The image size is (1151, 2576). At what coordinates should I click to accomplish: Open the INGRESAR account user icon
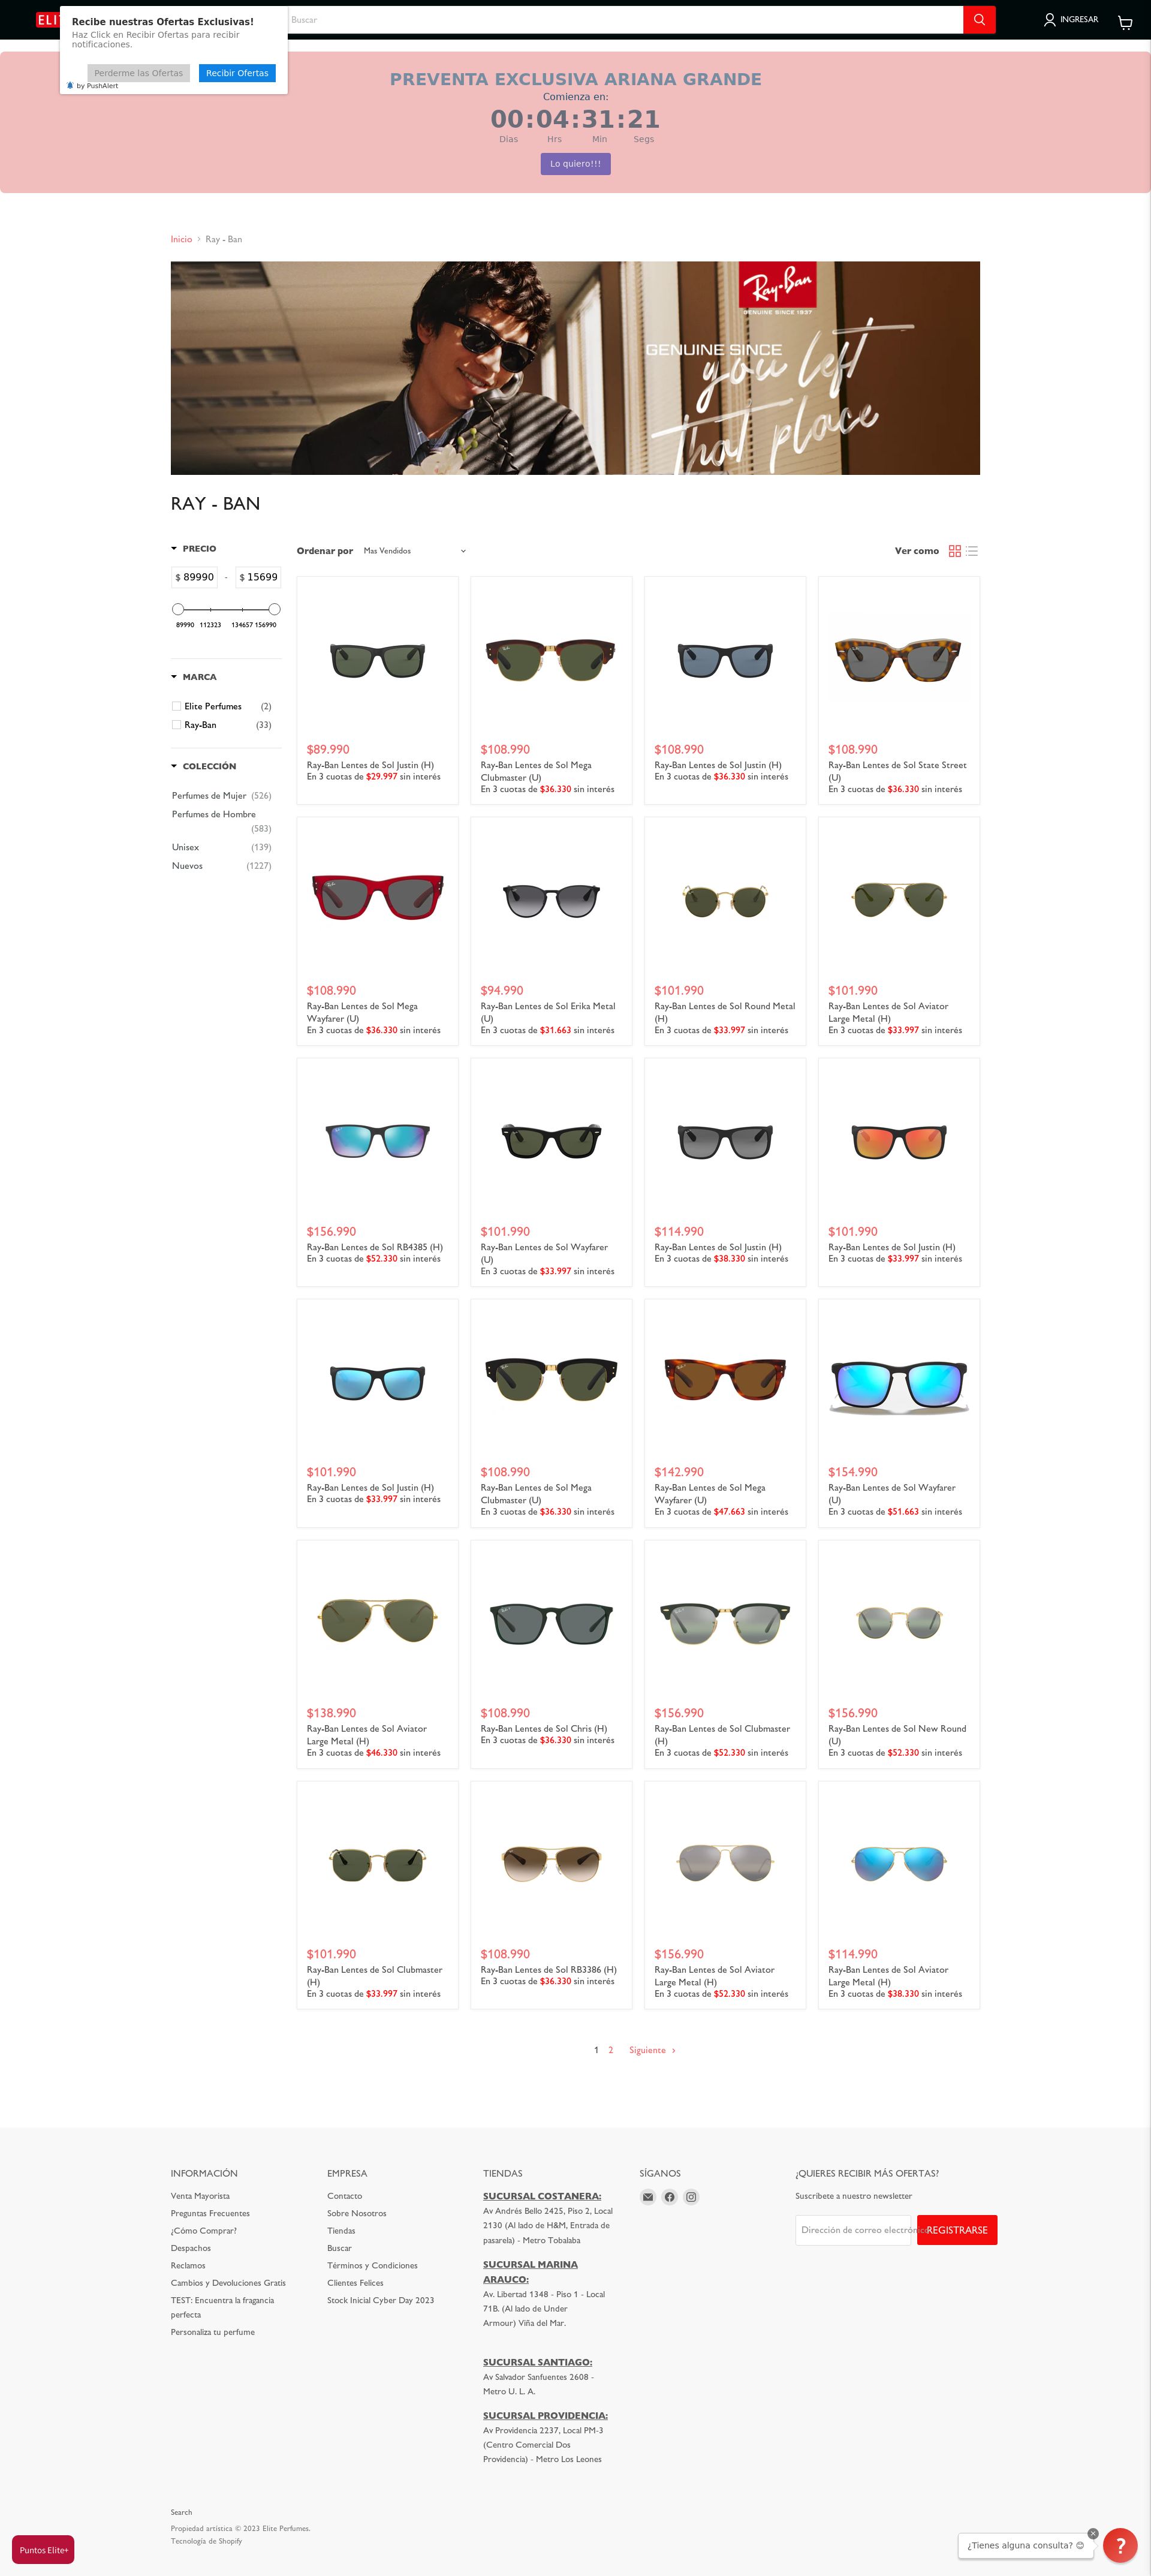click(1049, 20)
